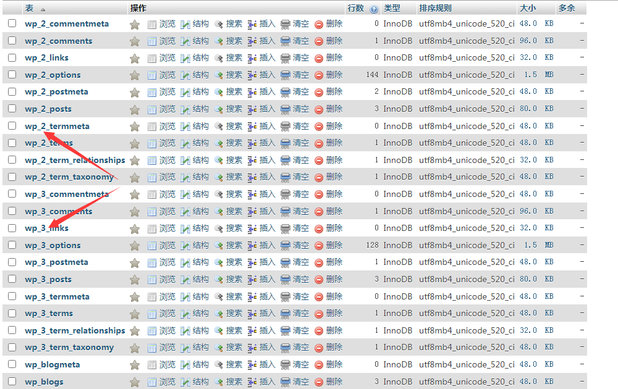Select the wp_3_commentmeta checkbox
The width and height of the screenshot is (618, 389).
click(12, 194)
